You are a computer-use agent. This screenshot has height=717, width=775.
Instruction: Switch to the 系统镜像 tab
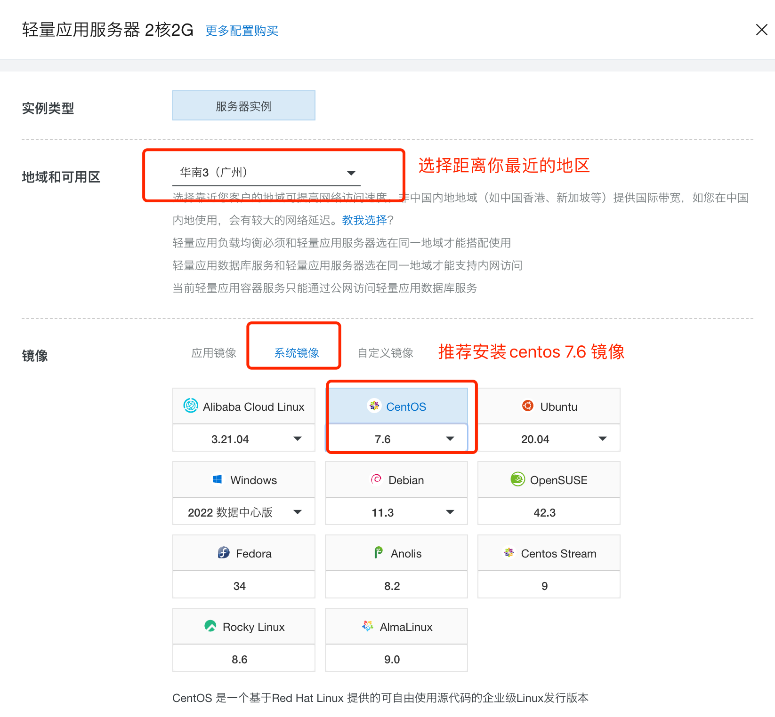pyautogui.click(x=297, y=353)
